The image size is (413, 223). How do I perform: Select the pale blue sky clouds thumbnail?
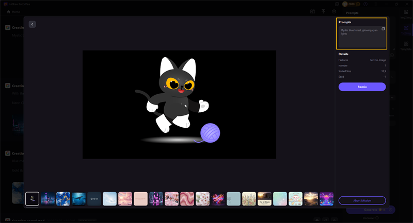[x=109, y=199]
